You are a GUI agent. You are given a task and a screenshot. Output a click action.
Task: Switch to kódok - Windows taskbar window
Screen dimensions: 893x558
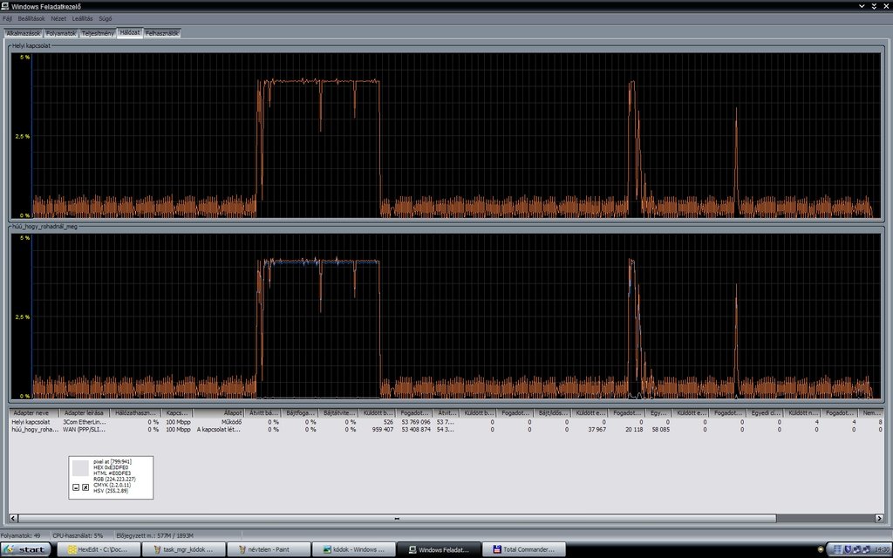(354, 549)
